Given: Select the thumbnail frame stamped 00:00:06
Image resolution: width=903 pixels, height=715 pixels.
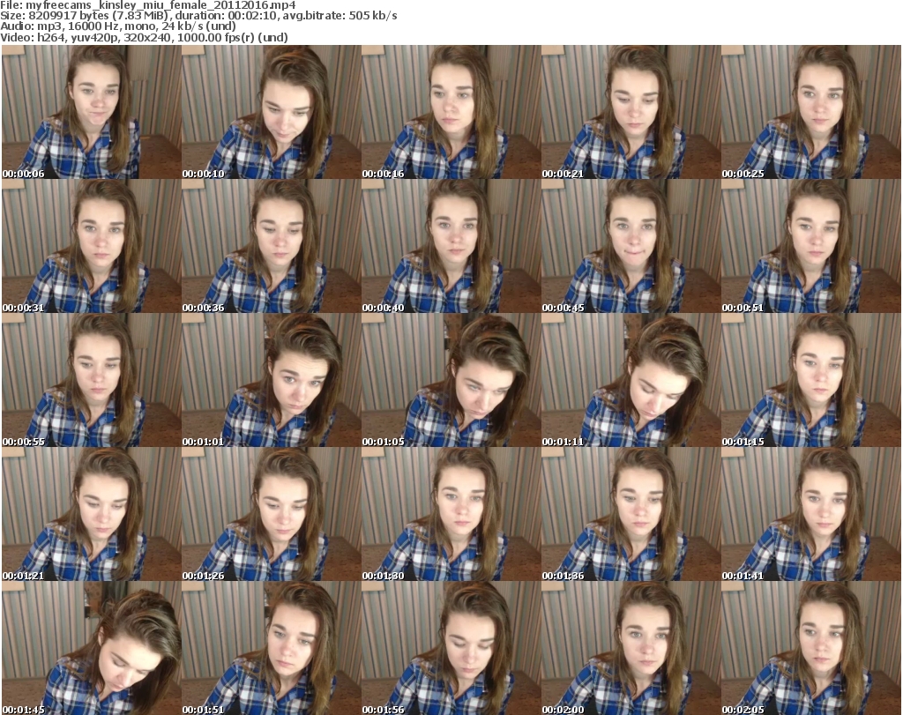Looking at the screenshot, I should [92, 112].
